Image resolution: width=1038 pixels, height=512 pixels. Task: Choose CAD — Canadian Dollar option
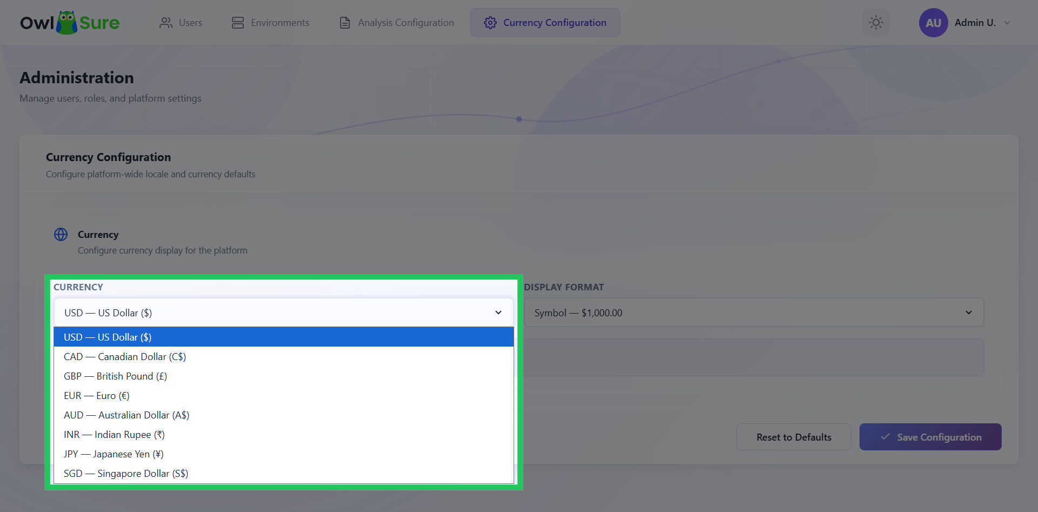pos(284,357)
